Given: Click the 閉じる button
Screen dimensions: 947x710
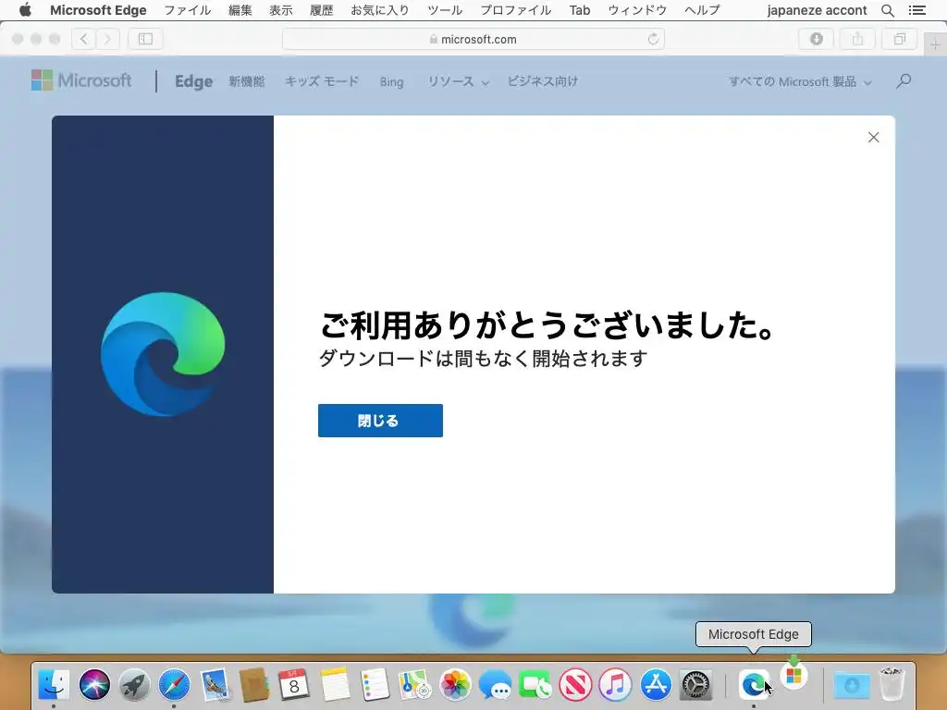Looking at the screenshot, I should tap(380, 421).
